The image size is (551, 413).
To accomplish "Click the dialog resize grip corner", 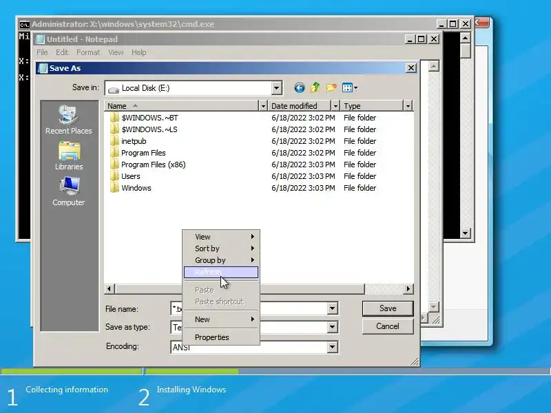I will [x=415, y=361].
